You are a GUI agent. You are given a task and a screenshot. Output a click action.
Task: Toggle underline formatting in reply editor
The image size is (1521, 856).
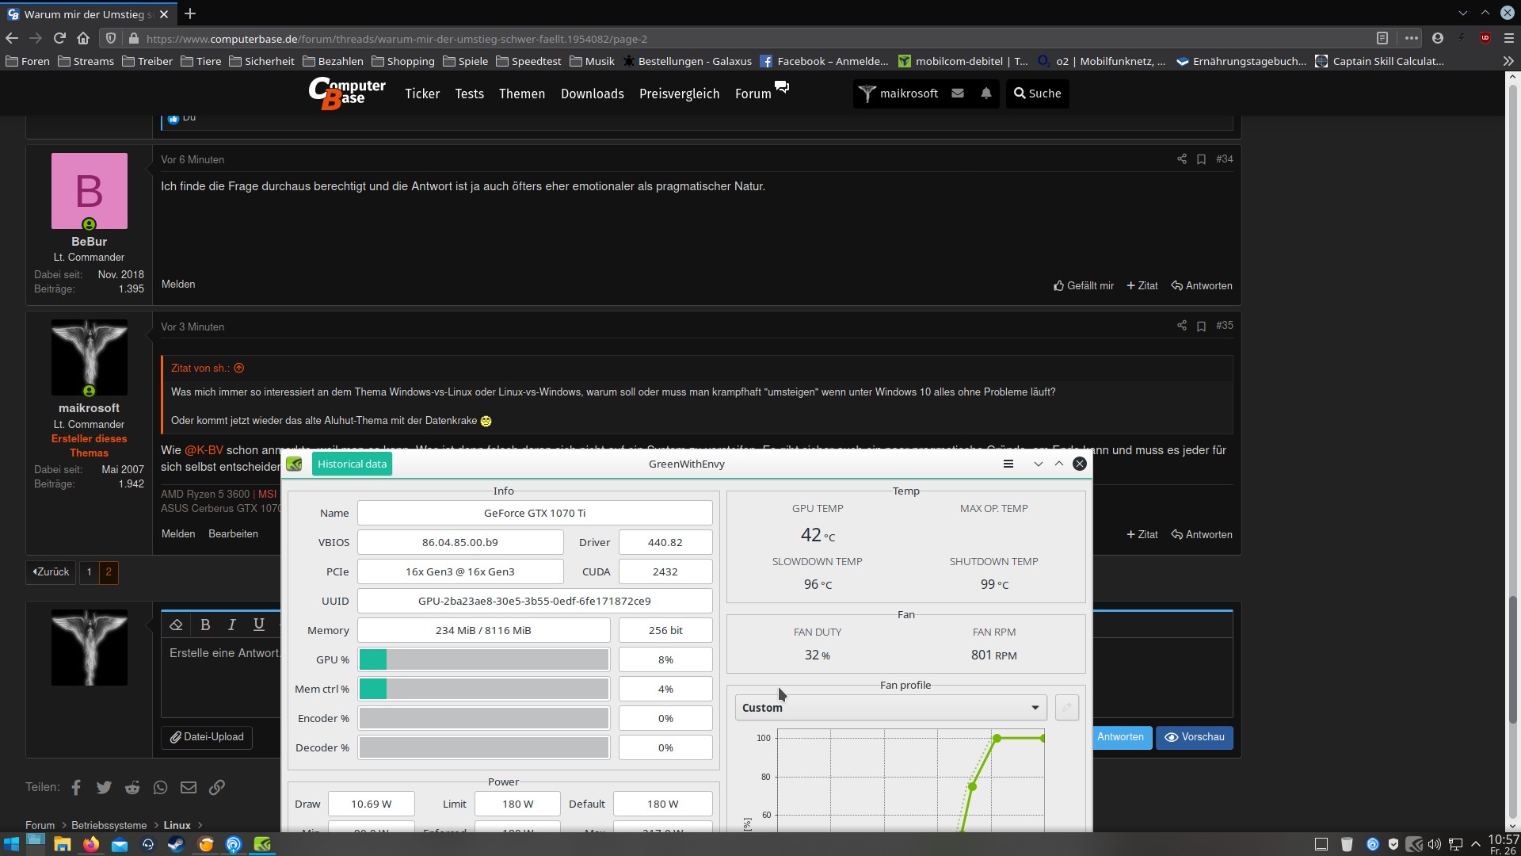point(258,625)
